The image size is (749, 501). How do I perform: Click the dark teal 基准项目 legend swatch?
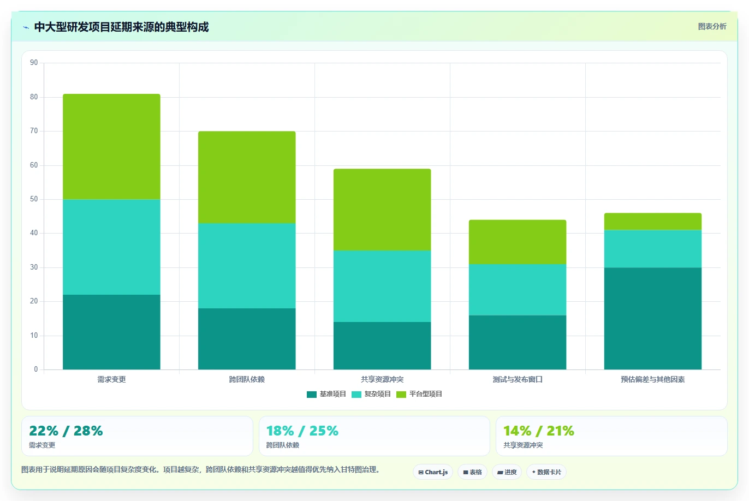[312, 394]
